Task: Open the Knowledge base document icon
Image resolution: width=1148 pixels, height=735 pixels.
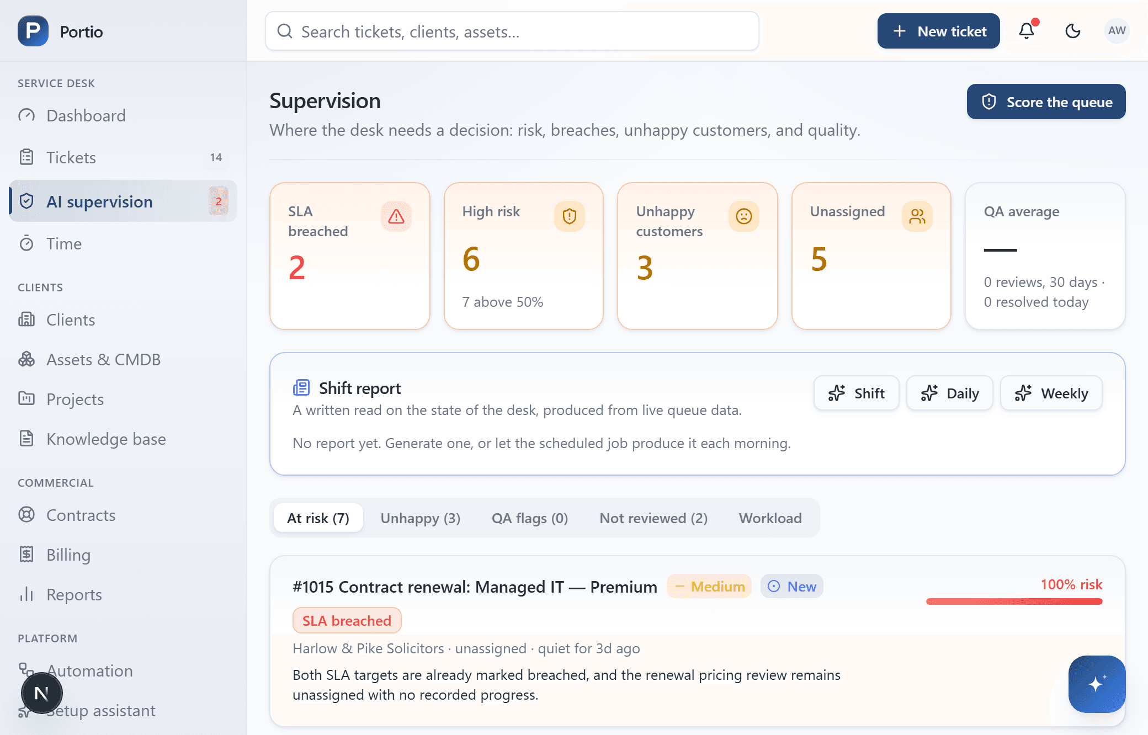Action: point(26,439)
